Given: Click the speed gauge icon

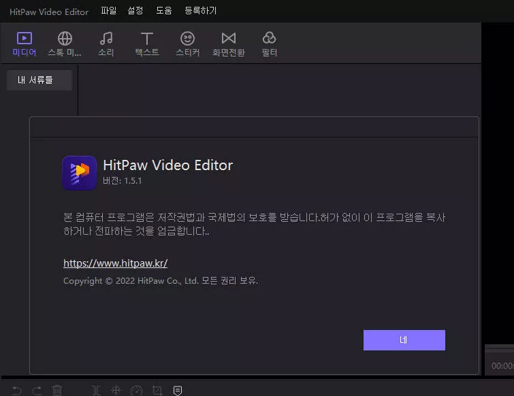Looking at the screenshot, I should pyautogui.click(x=137, y=391).
